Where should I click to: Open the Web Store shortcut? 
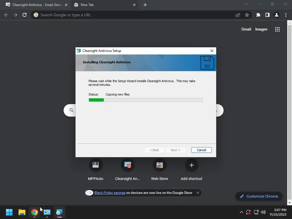160,169
